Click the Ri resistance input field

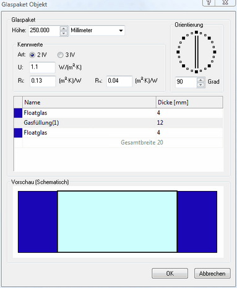(43, 81)
